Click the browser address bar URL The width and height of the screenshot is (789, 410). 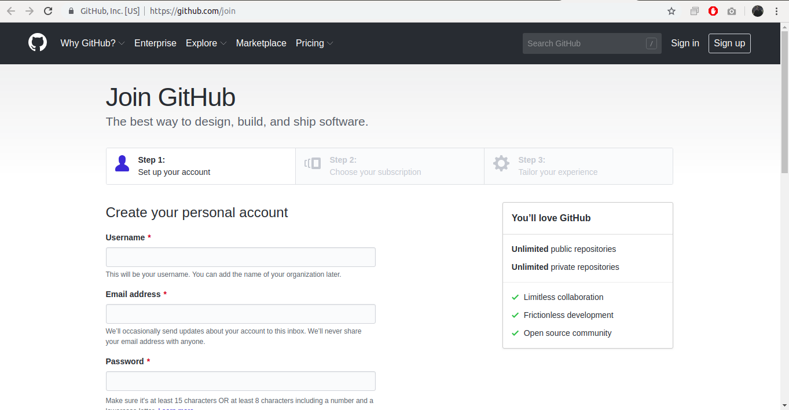[x=193, y=11]
